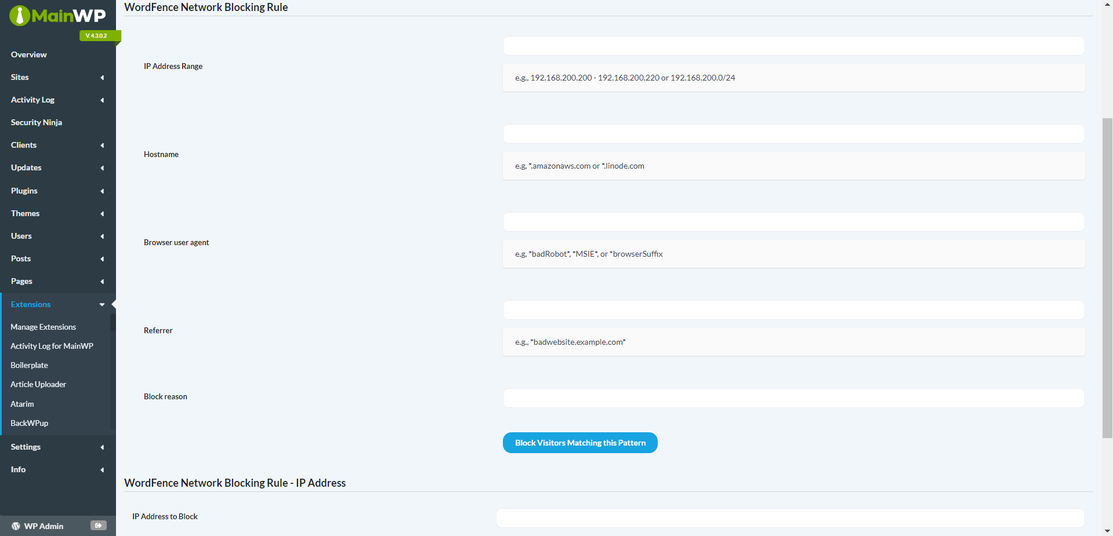Click WordFence Network Blocking Rule - IP Address heading
Viewport: 1113px width, 536px height.
tap(235, 483)
